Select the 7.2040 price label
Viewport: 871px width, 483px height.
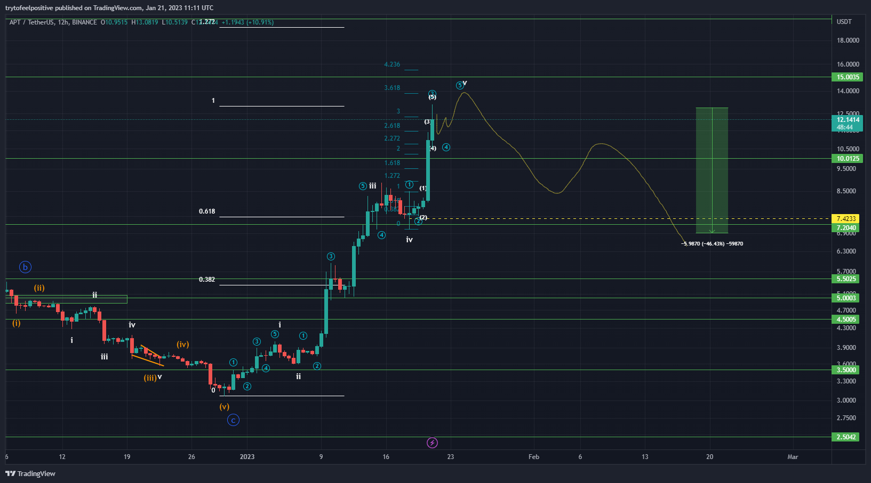[846, 228]
